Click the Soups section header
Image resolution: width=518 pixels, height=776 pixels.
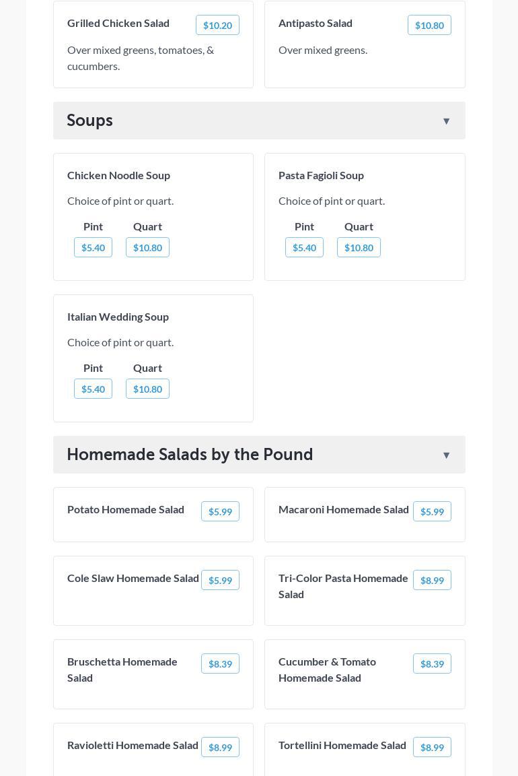pos(90,121)
